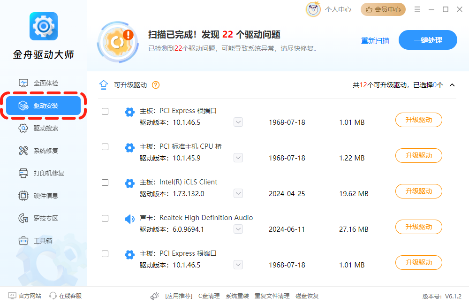The height and width of the screenshot is (305, 469).
Task: Click the 19.62 MB file size
Action: (354, 194)
